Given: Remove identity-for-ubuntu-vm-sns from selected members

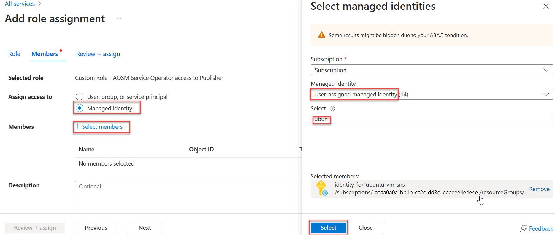Looking at the screenshot, I should (539, 189).
